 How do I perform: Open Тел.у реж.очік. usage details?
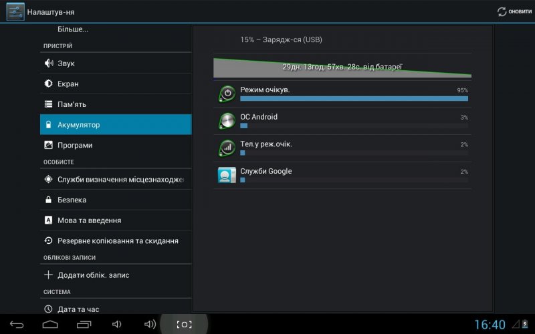click(x=342, y=148)
